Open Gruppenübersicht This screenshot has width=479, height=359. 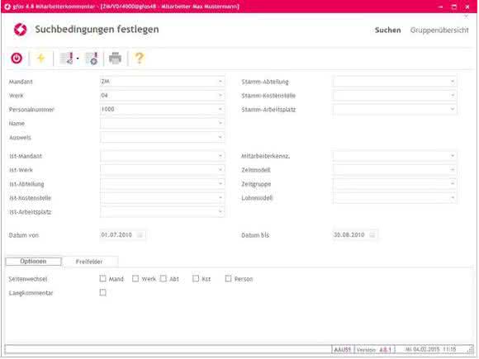tap(439, 30)
